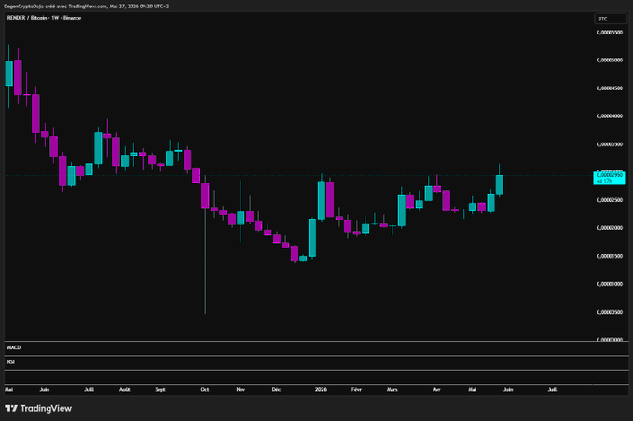Click the Oct label on time axis
Image resolution: width=633 pixels, height=421 pixels.
205,390
